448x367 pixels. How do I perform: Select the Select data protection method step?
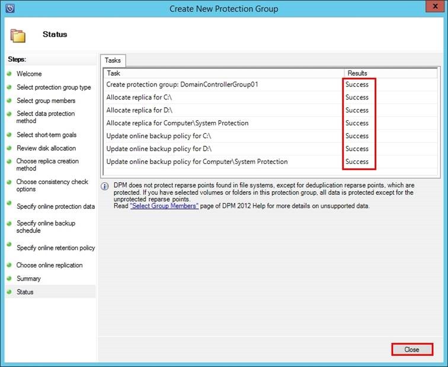(46, 117)
